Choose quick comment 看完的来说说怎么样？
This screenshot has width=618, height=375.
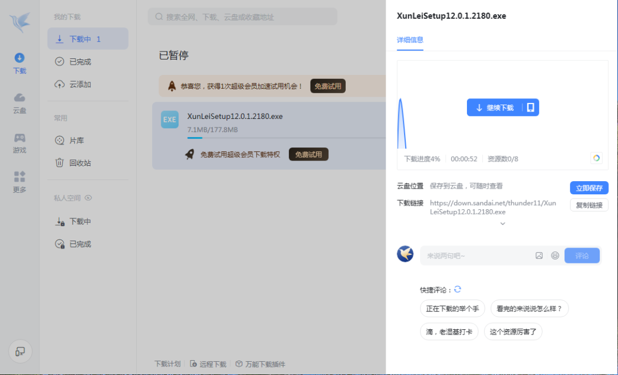click(529, 309)
